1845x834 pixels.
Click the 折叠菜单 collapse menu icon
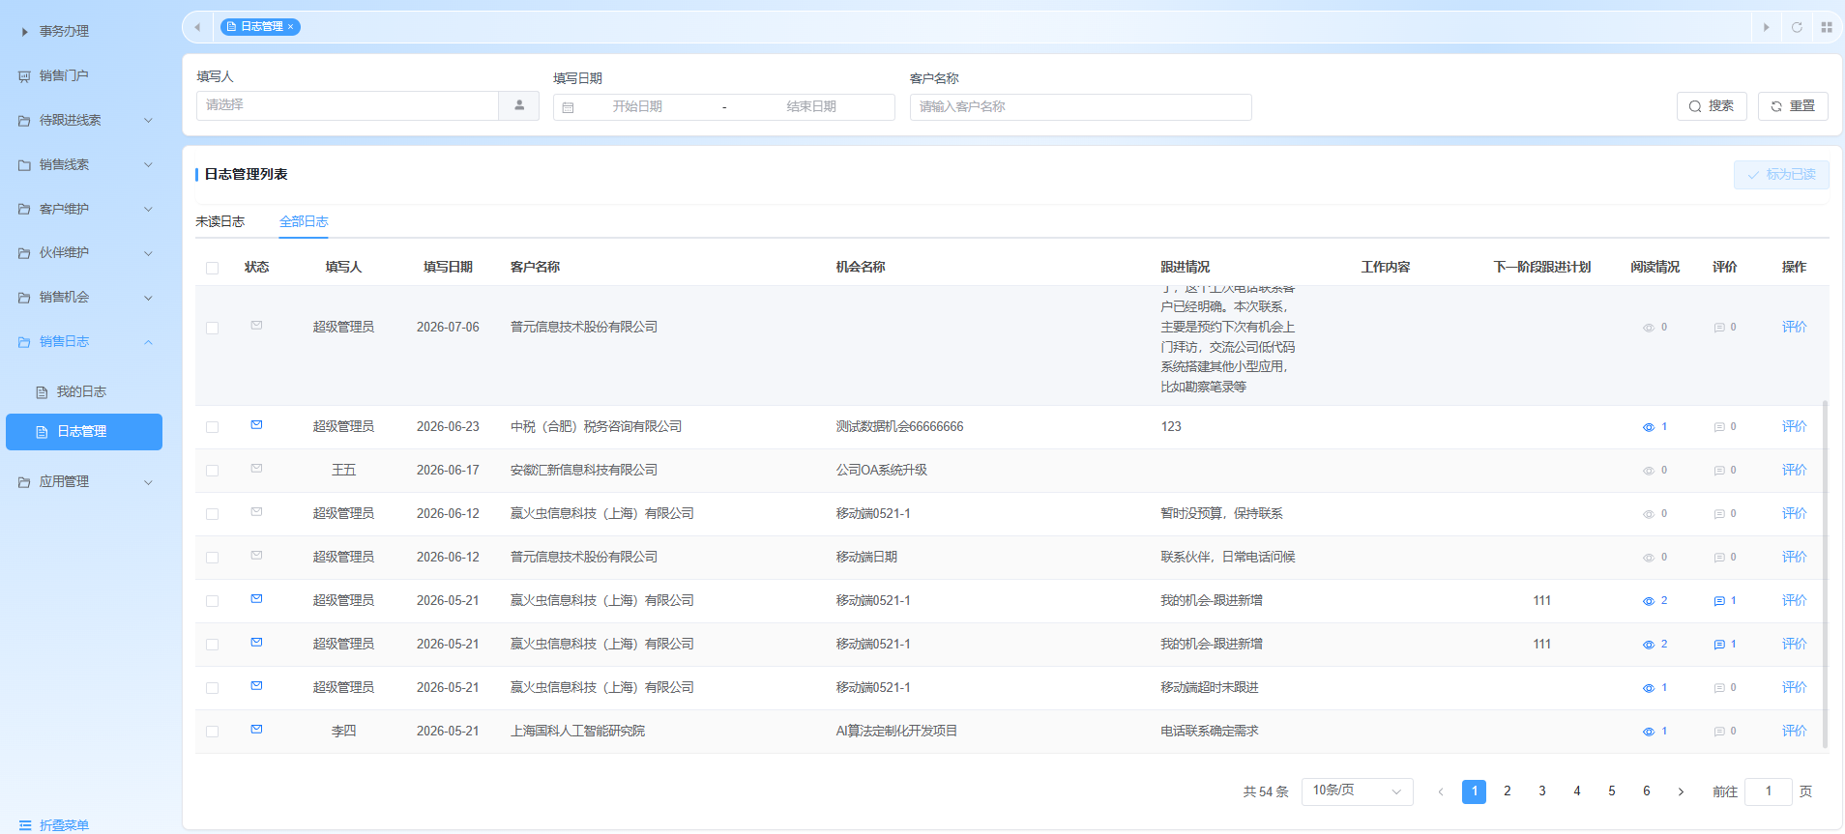[x=25, y=825]
